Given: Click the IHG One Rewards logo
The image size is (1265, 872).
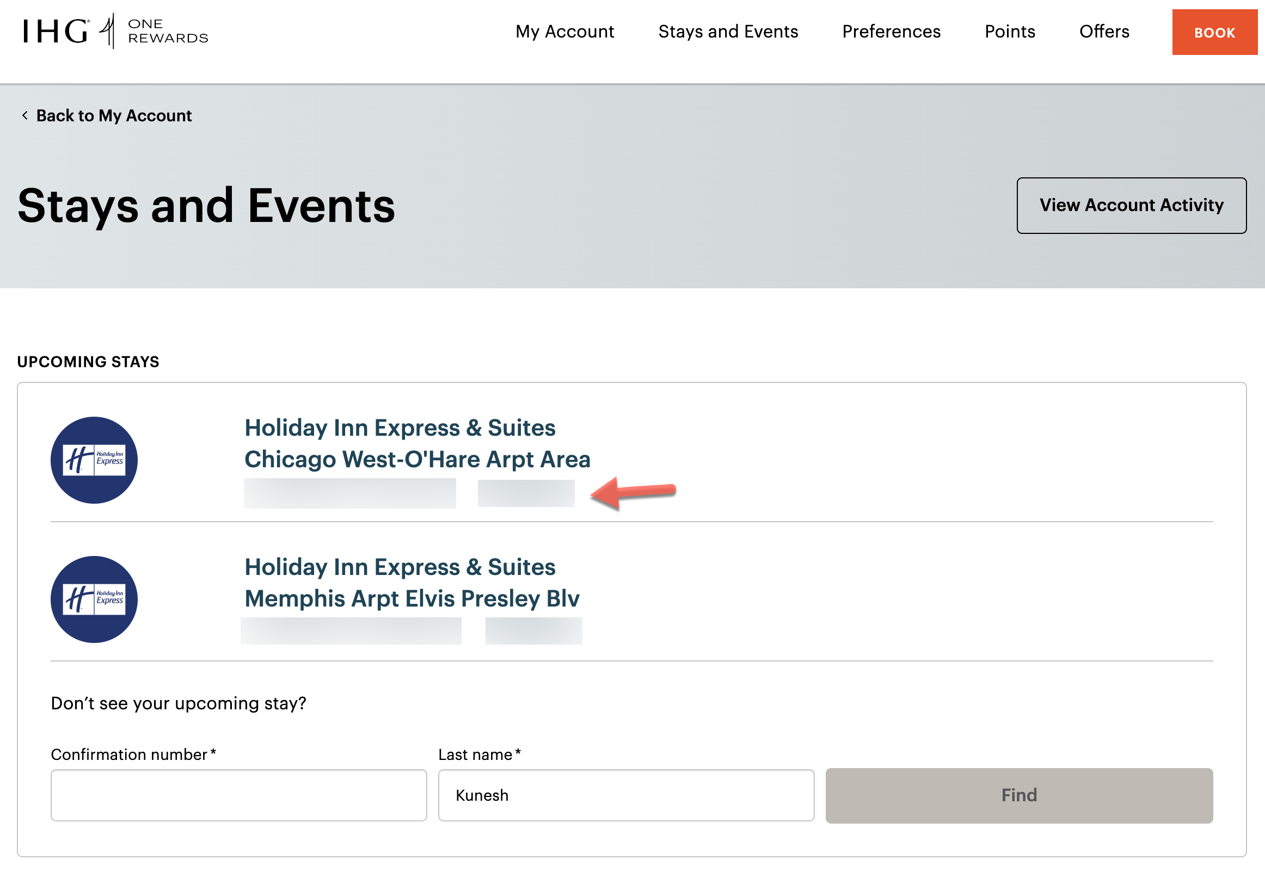Looking at the screenshot, I should (115, 32).
